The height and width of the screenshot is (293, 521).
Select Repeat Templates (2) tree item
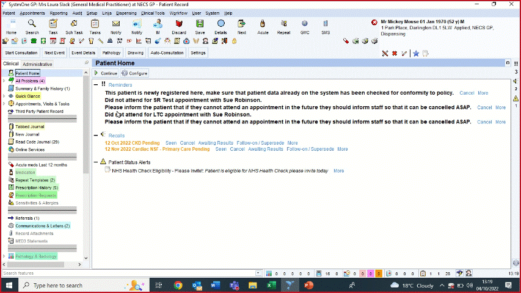pyautogui.click(x=35, y=180)
